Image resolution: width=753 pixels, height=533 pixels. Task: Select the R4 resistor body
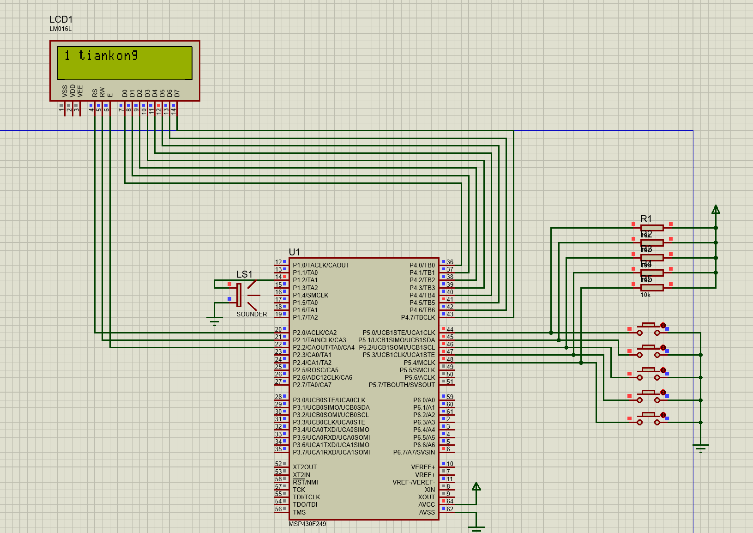click(652, 273)
